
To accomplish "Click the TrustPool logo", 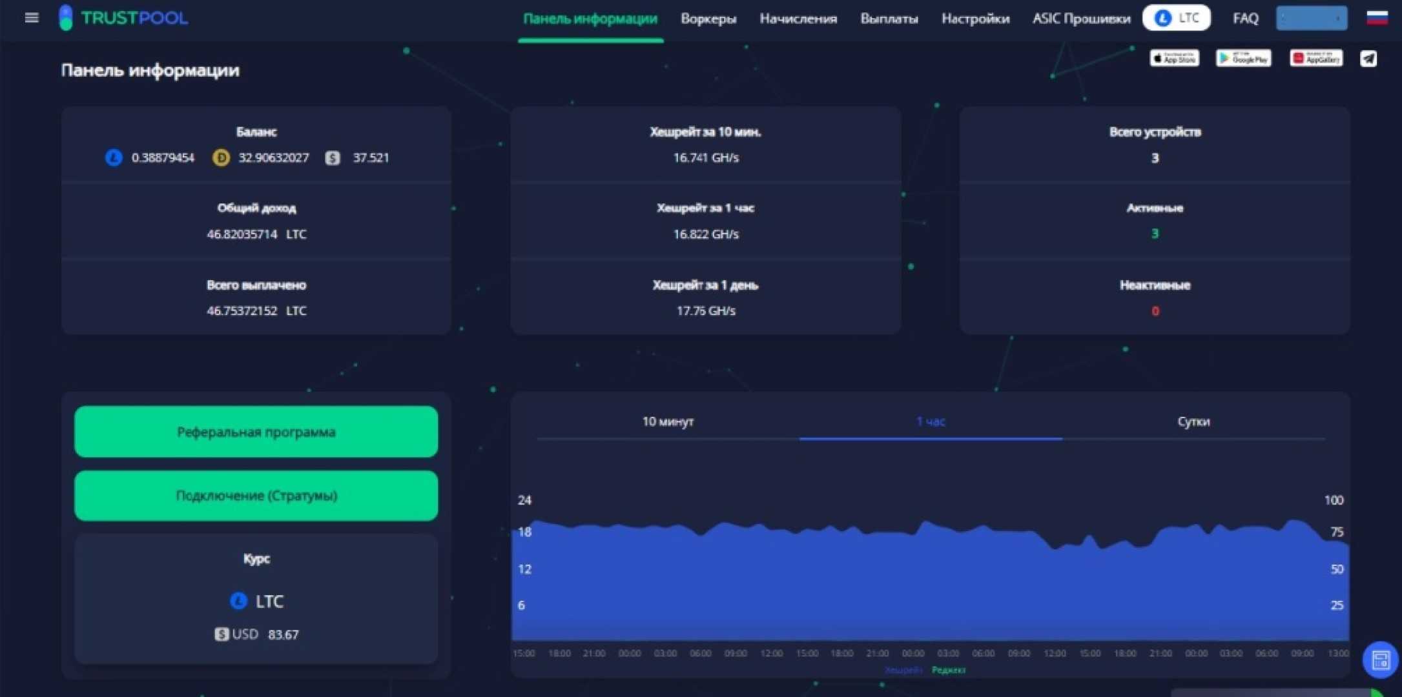I will click(123, 17).
